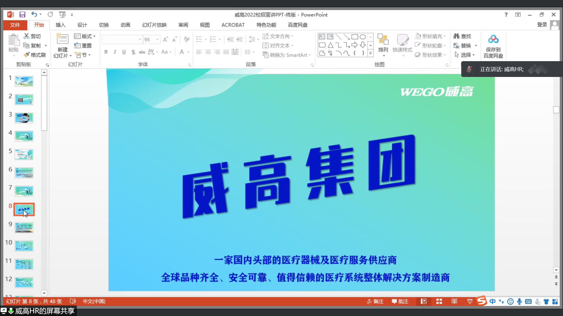Viewport: 563px width, 316px height.
Task: Open the font size dropdown
Action: click(157, 39)
